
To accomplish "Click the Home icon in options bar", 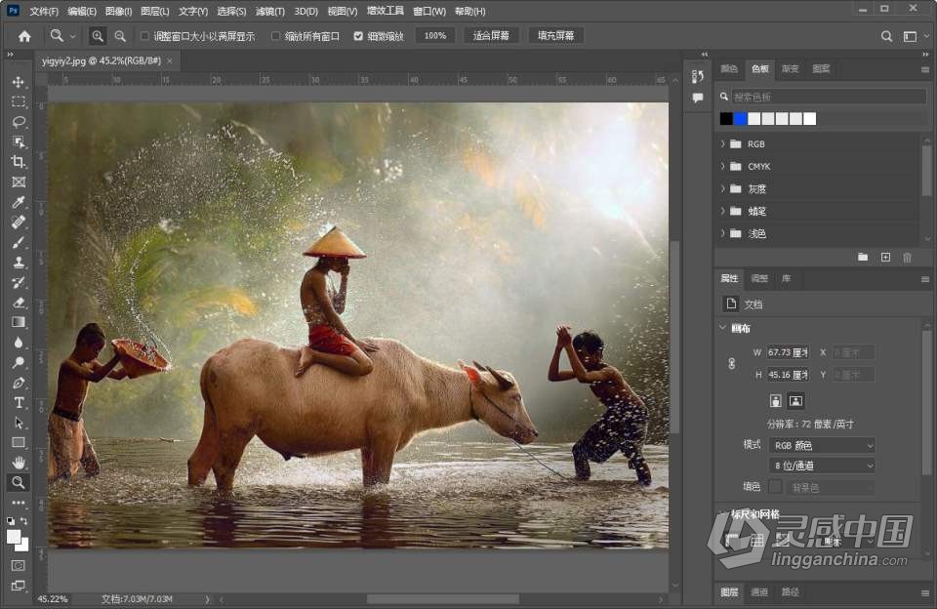I will click(24, 36).
